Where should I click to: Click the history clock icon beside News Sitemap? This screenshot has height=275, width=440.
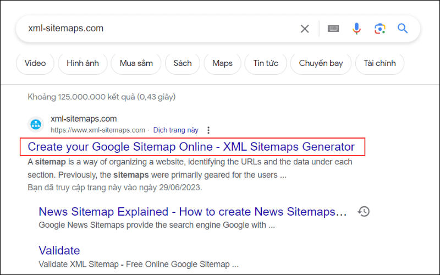point(364,212)
